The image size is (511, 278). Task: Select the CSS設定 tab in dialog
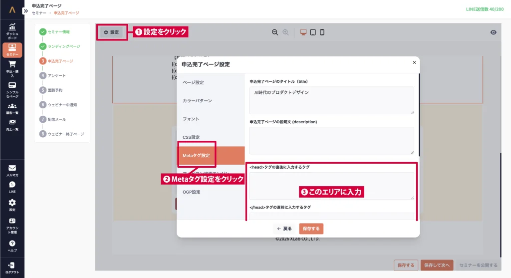tap(191, 137)
